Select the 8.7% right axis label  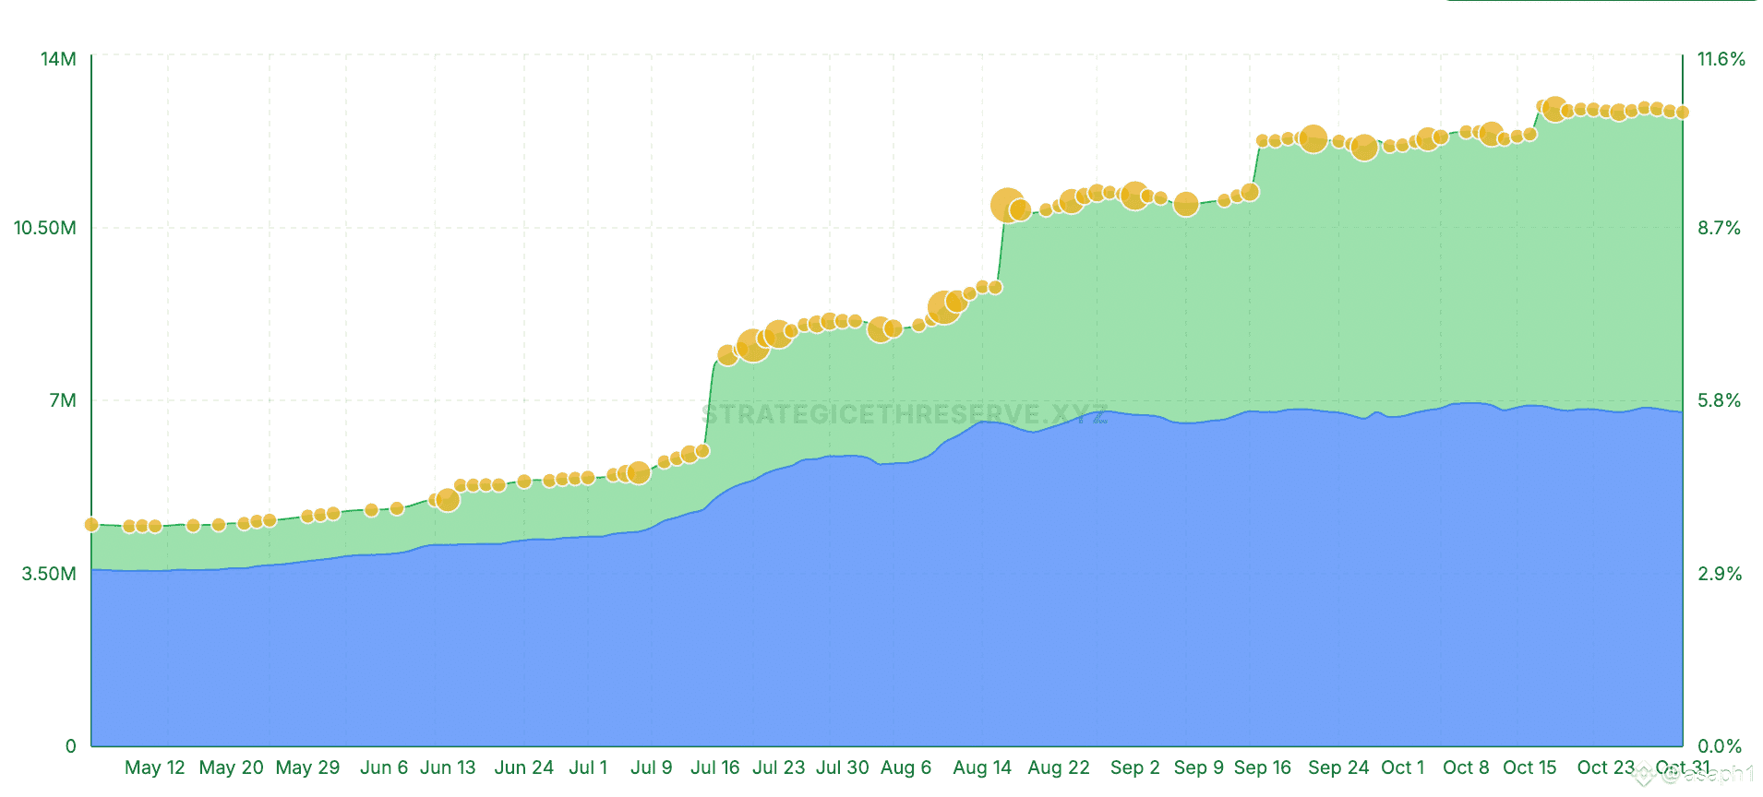pyautogui.click(x=1719, y=228)
